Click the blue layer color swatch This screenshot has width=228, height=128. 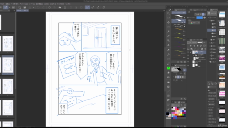point(199,17)
